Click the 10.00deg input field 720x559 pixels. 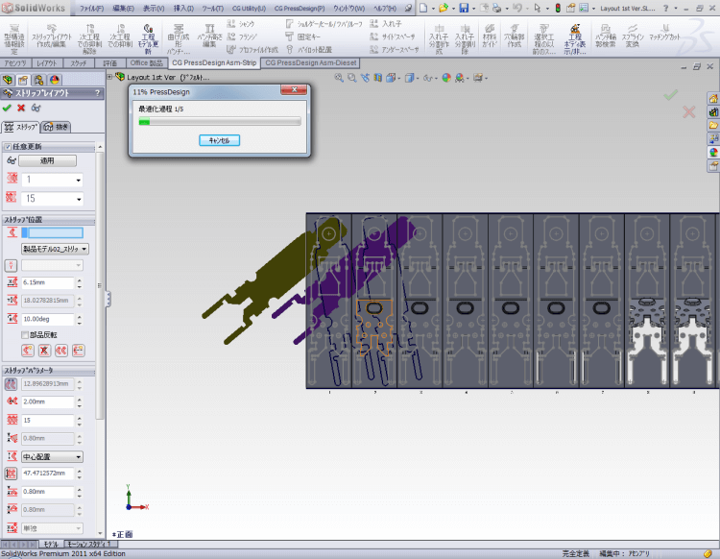click(48, 319)
